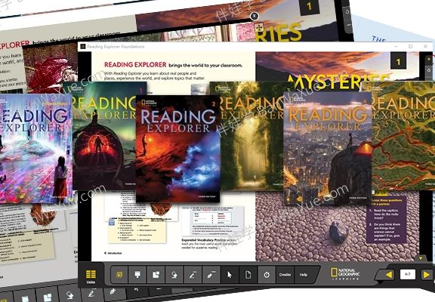Click the yellow square tool in front toolbar
Viewport: 435px width, 302px height.
pos(119,275)
